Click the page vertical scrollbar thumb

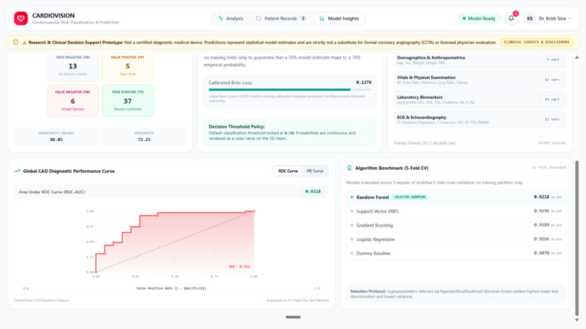pos(577,238)
